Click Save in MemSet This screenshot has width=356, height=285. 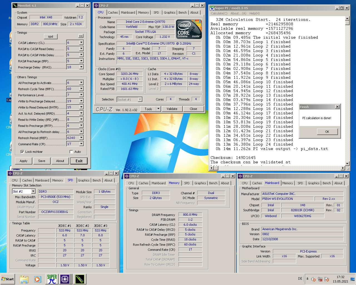pyautogui.click(x=42, y=161)
